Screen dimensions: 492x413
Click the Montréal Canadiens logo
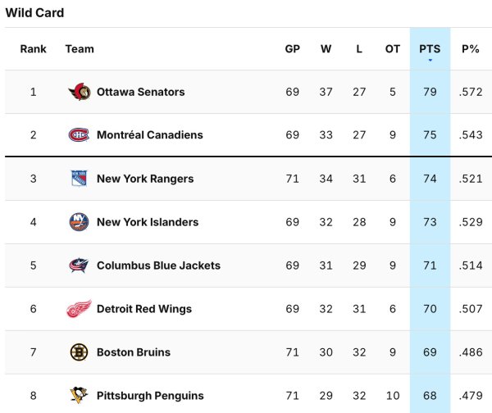[79, 135]
